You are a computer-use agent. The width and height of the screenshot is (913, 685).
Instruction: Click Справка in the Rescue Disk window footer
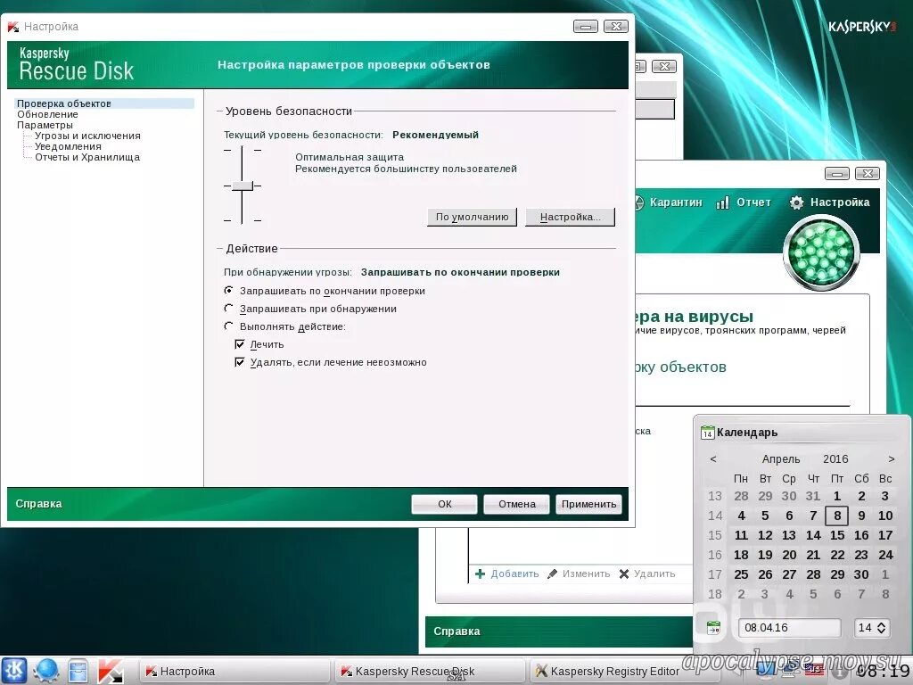pos(456,631)
